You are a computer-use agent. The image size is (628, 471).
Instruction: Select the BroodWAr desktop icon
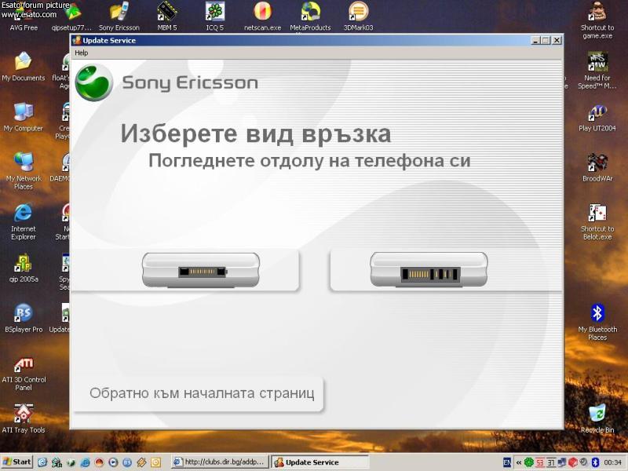597,168
